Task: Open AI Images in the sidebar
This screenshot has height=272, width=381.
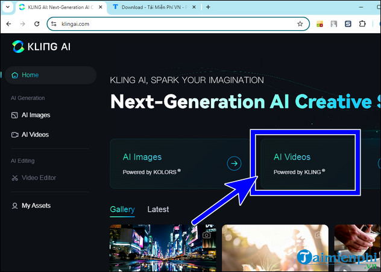Action: 31,115
